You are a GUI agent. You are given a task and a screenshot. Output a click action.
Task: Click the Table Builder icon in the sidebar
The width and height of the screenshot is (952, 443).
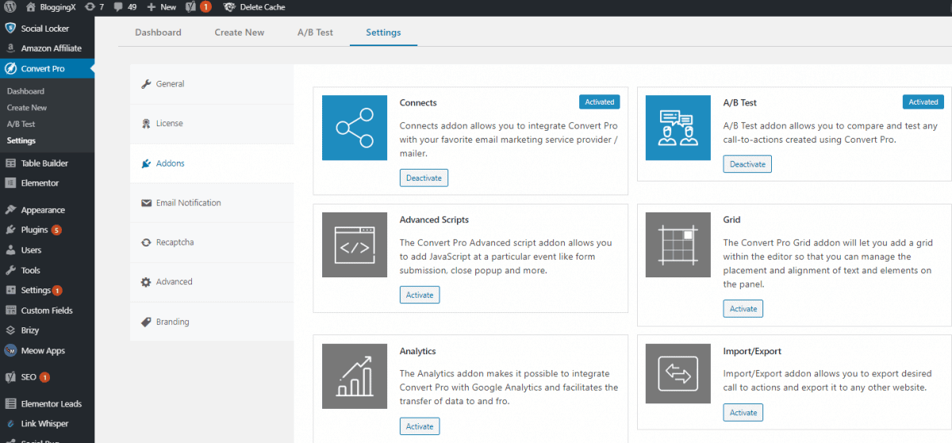click(10, 163)
